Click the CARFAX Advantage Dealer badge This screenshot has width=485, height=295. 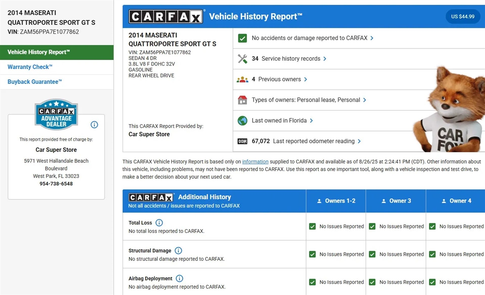(x=56, y=114)
